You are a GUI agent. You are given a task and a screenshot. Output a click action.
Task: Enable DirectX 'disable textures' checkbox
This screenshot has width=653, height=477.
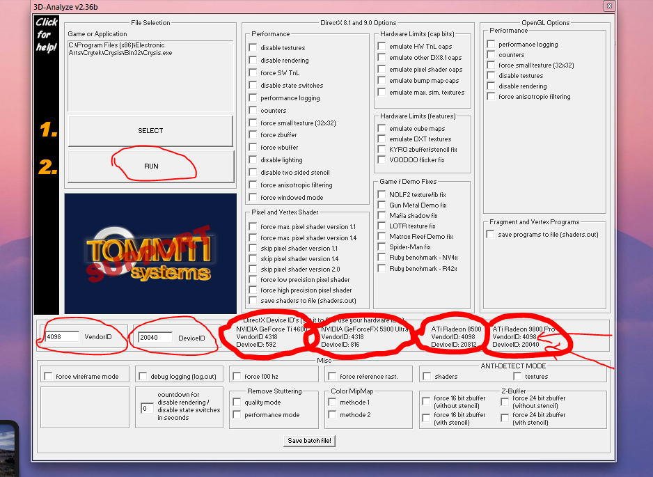tap(253, 47)
